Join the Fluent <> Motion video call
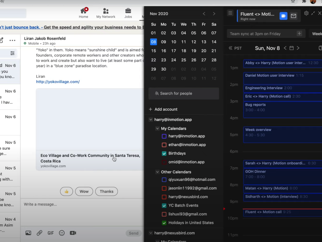 (x=283, y=16)
